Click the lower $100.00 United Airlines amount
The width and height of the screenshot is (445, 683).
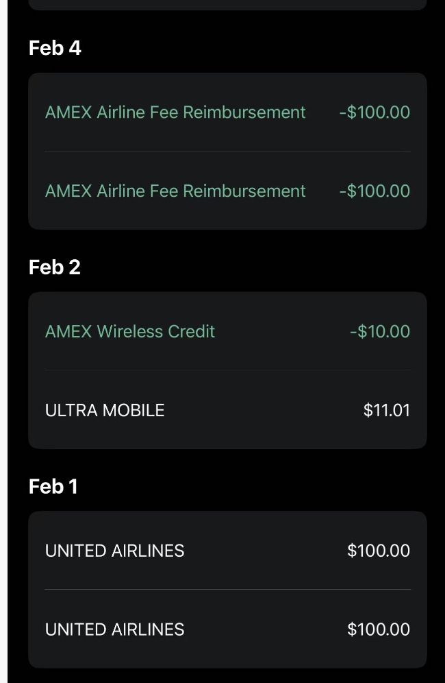click(x=379, y=630)
